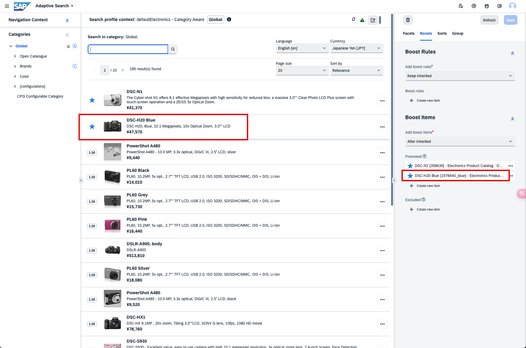Screen dimensions: 526x348
Task: Collapse the Boost Items section
Action: 513,119
